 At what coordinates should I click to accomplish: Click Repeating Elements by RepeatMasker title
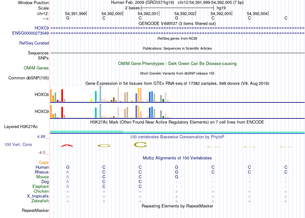point(178,206)
